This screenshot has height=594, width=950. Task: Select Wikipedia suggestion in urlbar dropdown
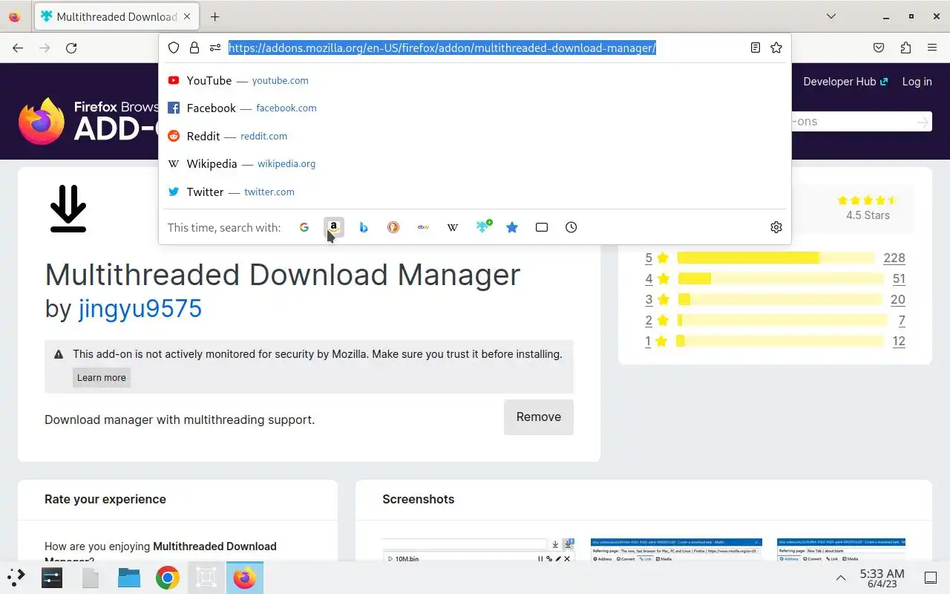475,163
